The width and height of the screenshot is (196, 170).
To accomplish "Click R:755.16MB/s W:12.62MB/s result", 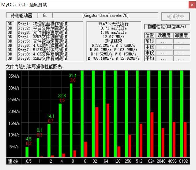I will pyautogui.click(x=114, y=59).
